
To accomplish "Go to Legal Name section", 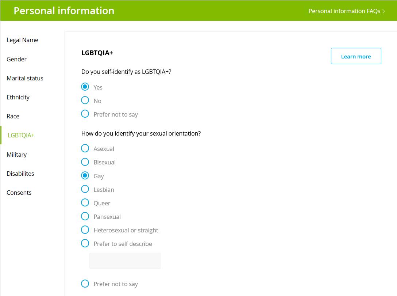I will pyautogui.click(x=22, y=40).
